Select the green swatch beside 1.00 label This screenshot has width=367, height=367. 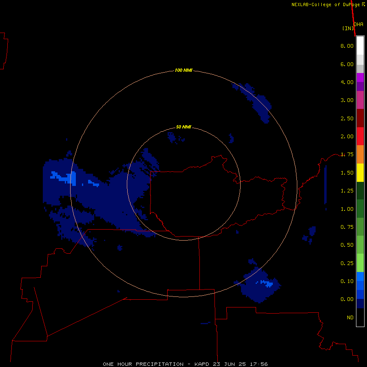pyautogui.click(x=360, y=209)
